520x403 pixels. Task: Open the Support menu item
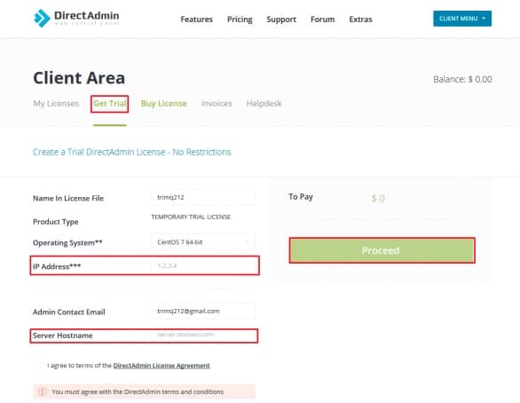281,20
